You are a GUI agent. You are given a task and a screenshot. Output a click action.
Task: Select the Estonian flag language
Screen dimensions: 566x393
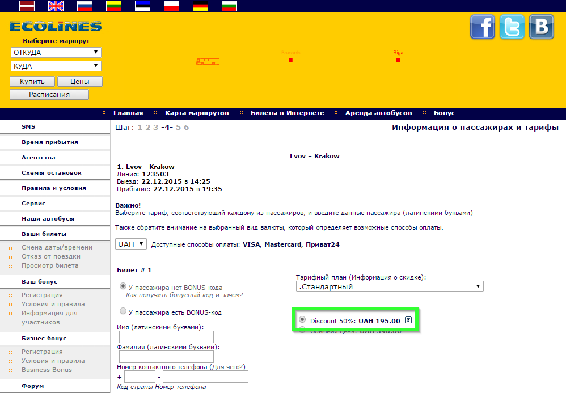(142, 6)
